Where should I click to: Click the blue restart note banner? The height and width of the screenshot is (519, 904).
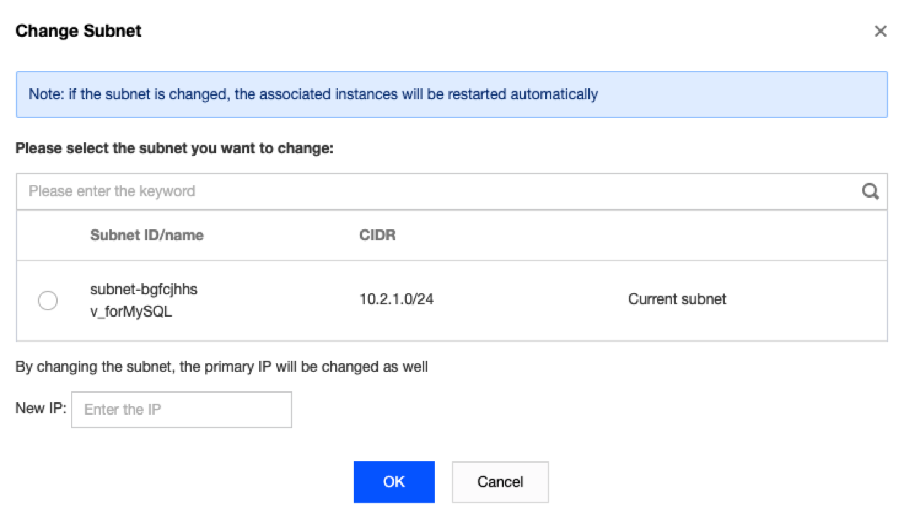click(x=451, y=94)
